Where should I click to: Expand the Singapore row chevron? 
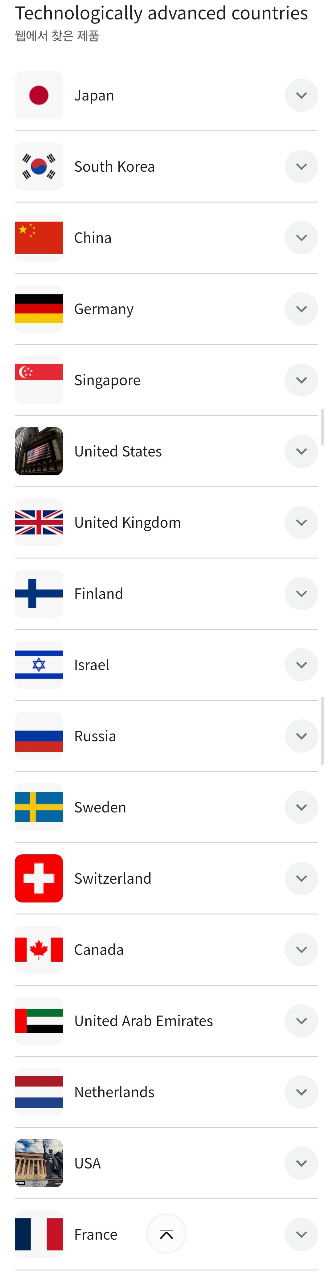pyautogui.click(x=301, y=380)
